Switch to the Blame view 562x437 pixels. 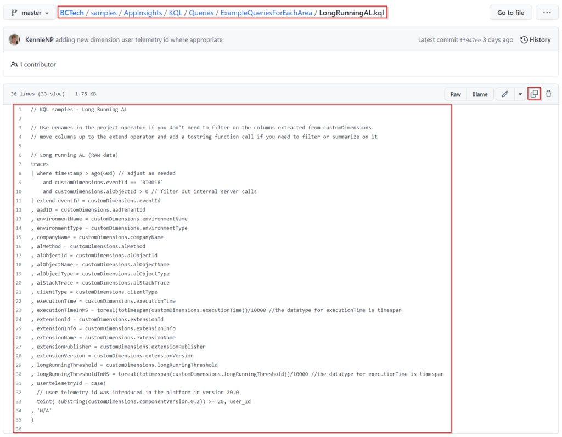click(480, 94)
